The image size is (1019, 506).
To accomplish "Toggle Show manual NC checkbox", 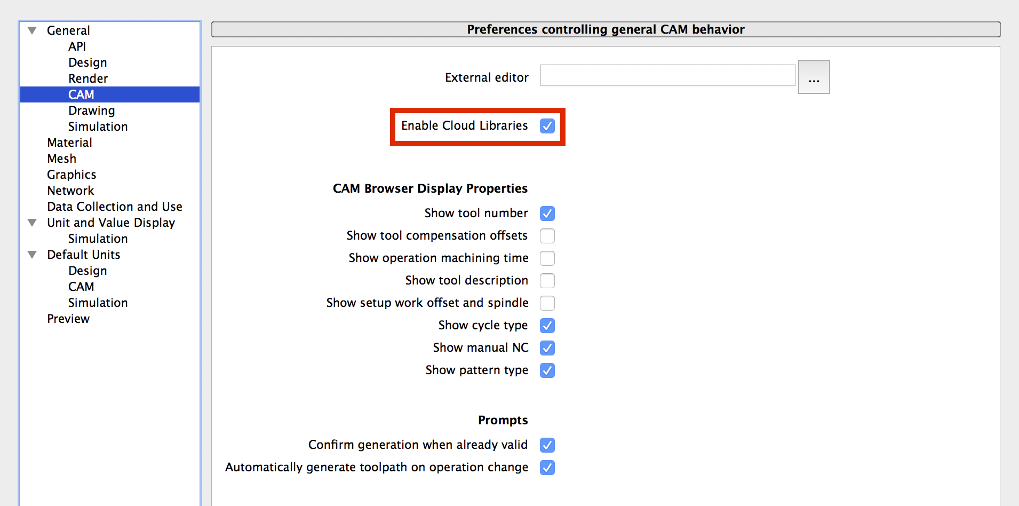I will pyautogui.click(x=547, y=348).
